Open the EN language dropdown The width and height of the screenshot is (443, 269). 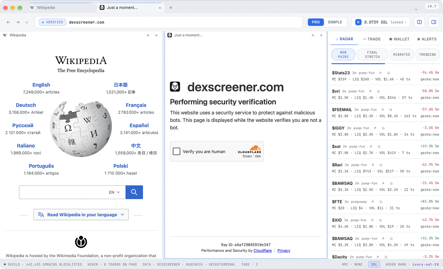[x=114, y=192]
